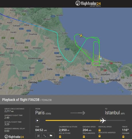Click the bottom-left flightradar24 logo
132x139 pixels.
[14, 137]
